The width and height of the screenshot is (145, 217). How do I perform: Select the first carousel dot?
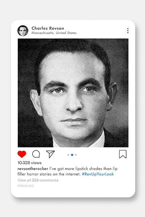pyautogui.click(x=68, y=155)
